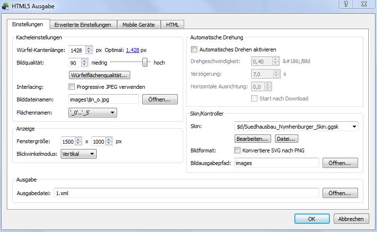Open the Skin file dropdown list
Image resolution: width=377 pixels, height=232 pixels.
pyautogui.click(x=354, y=127)
